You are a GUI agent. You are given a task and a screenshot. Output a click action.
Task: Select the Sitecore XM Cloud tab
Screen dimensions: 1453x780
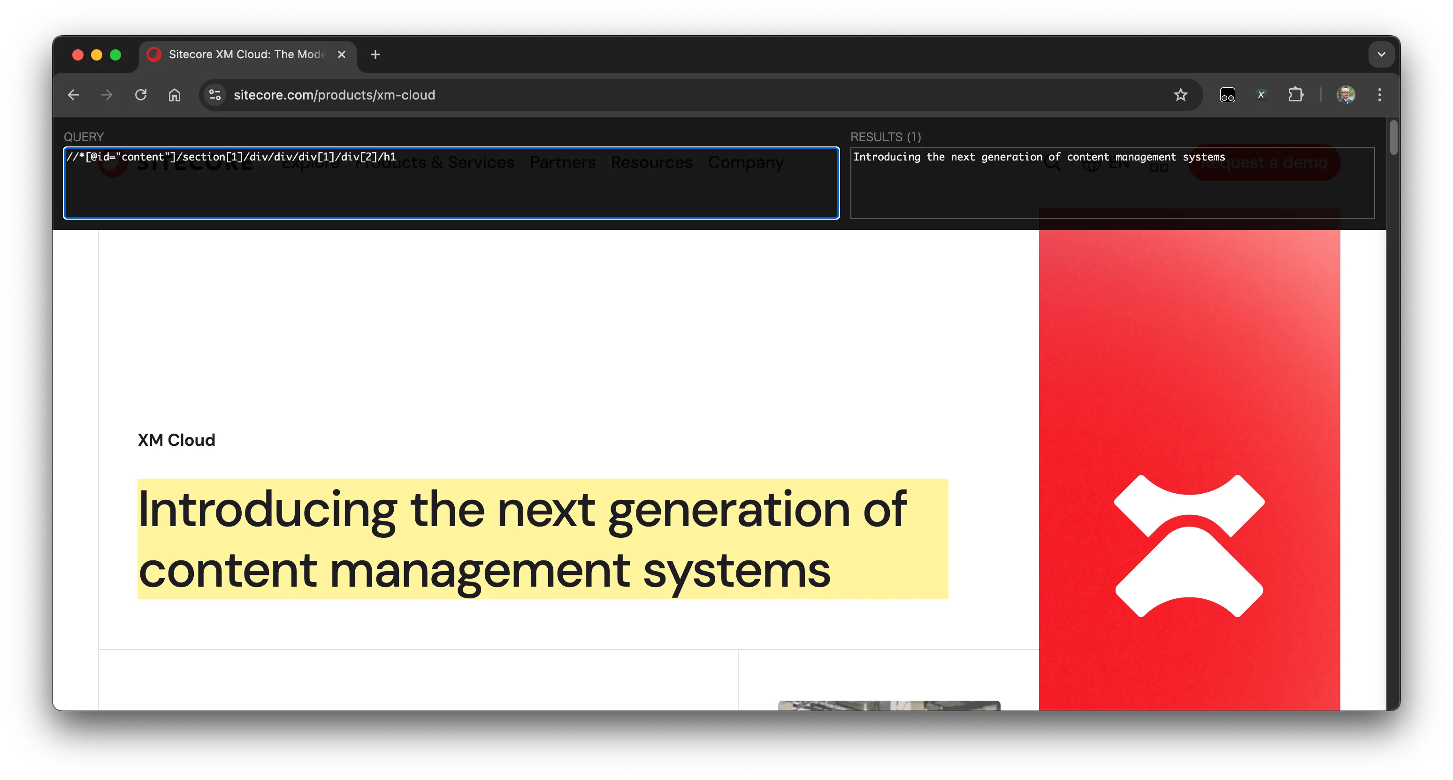[x=247, y=55]
